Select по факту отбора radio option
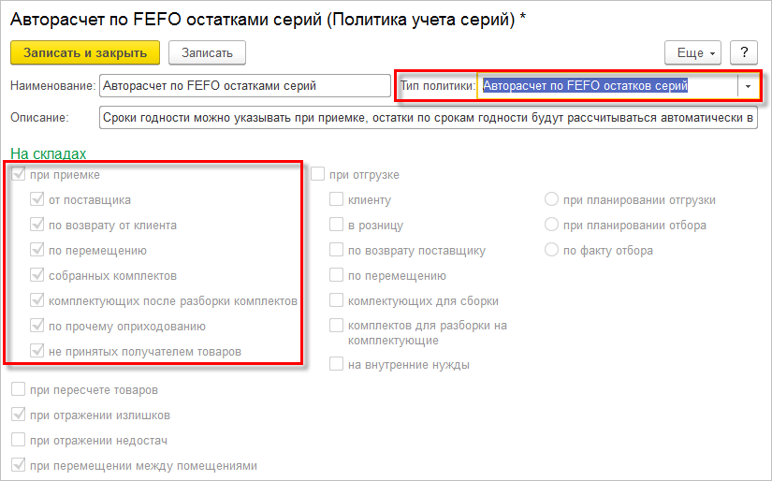772x481 pixels. coord(551,250)
